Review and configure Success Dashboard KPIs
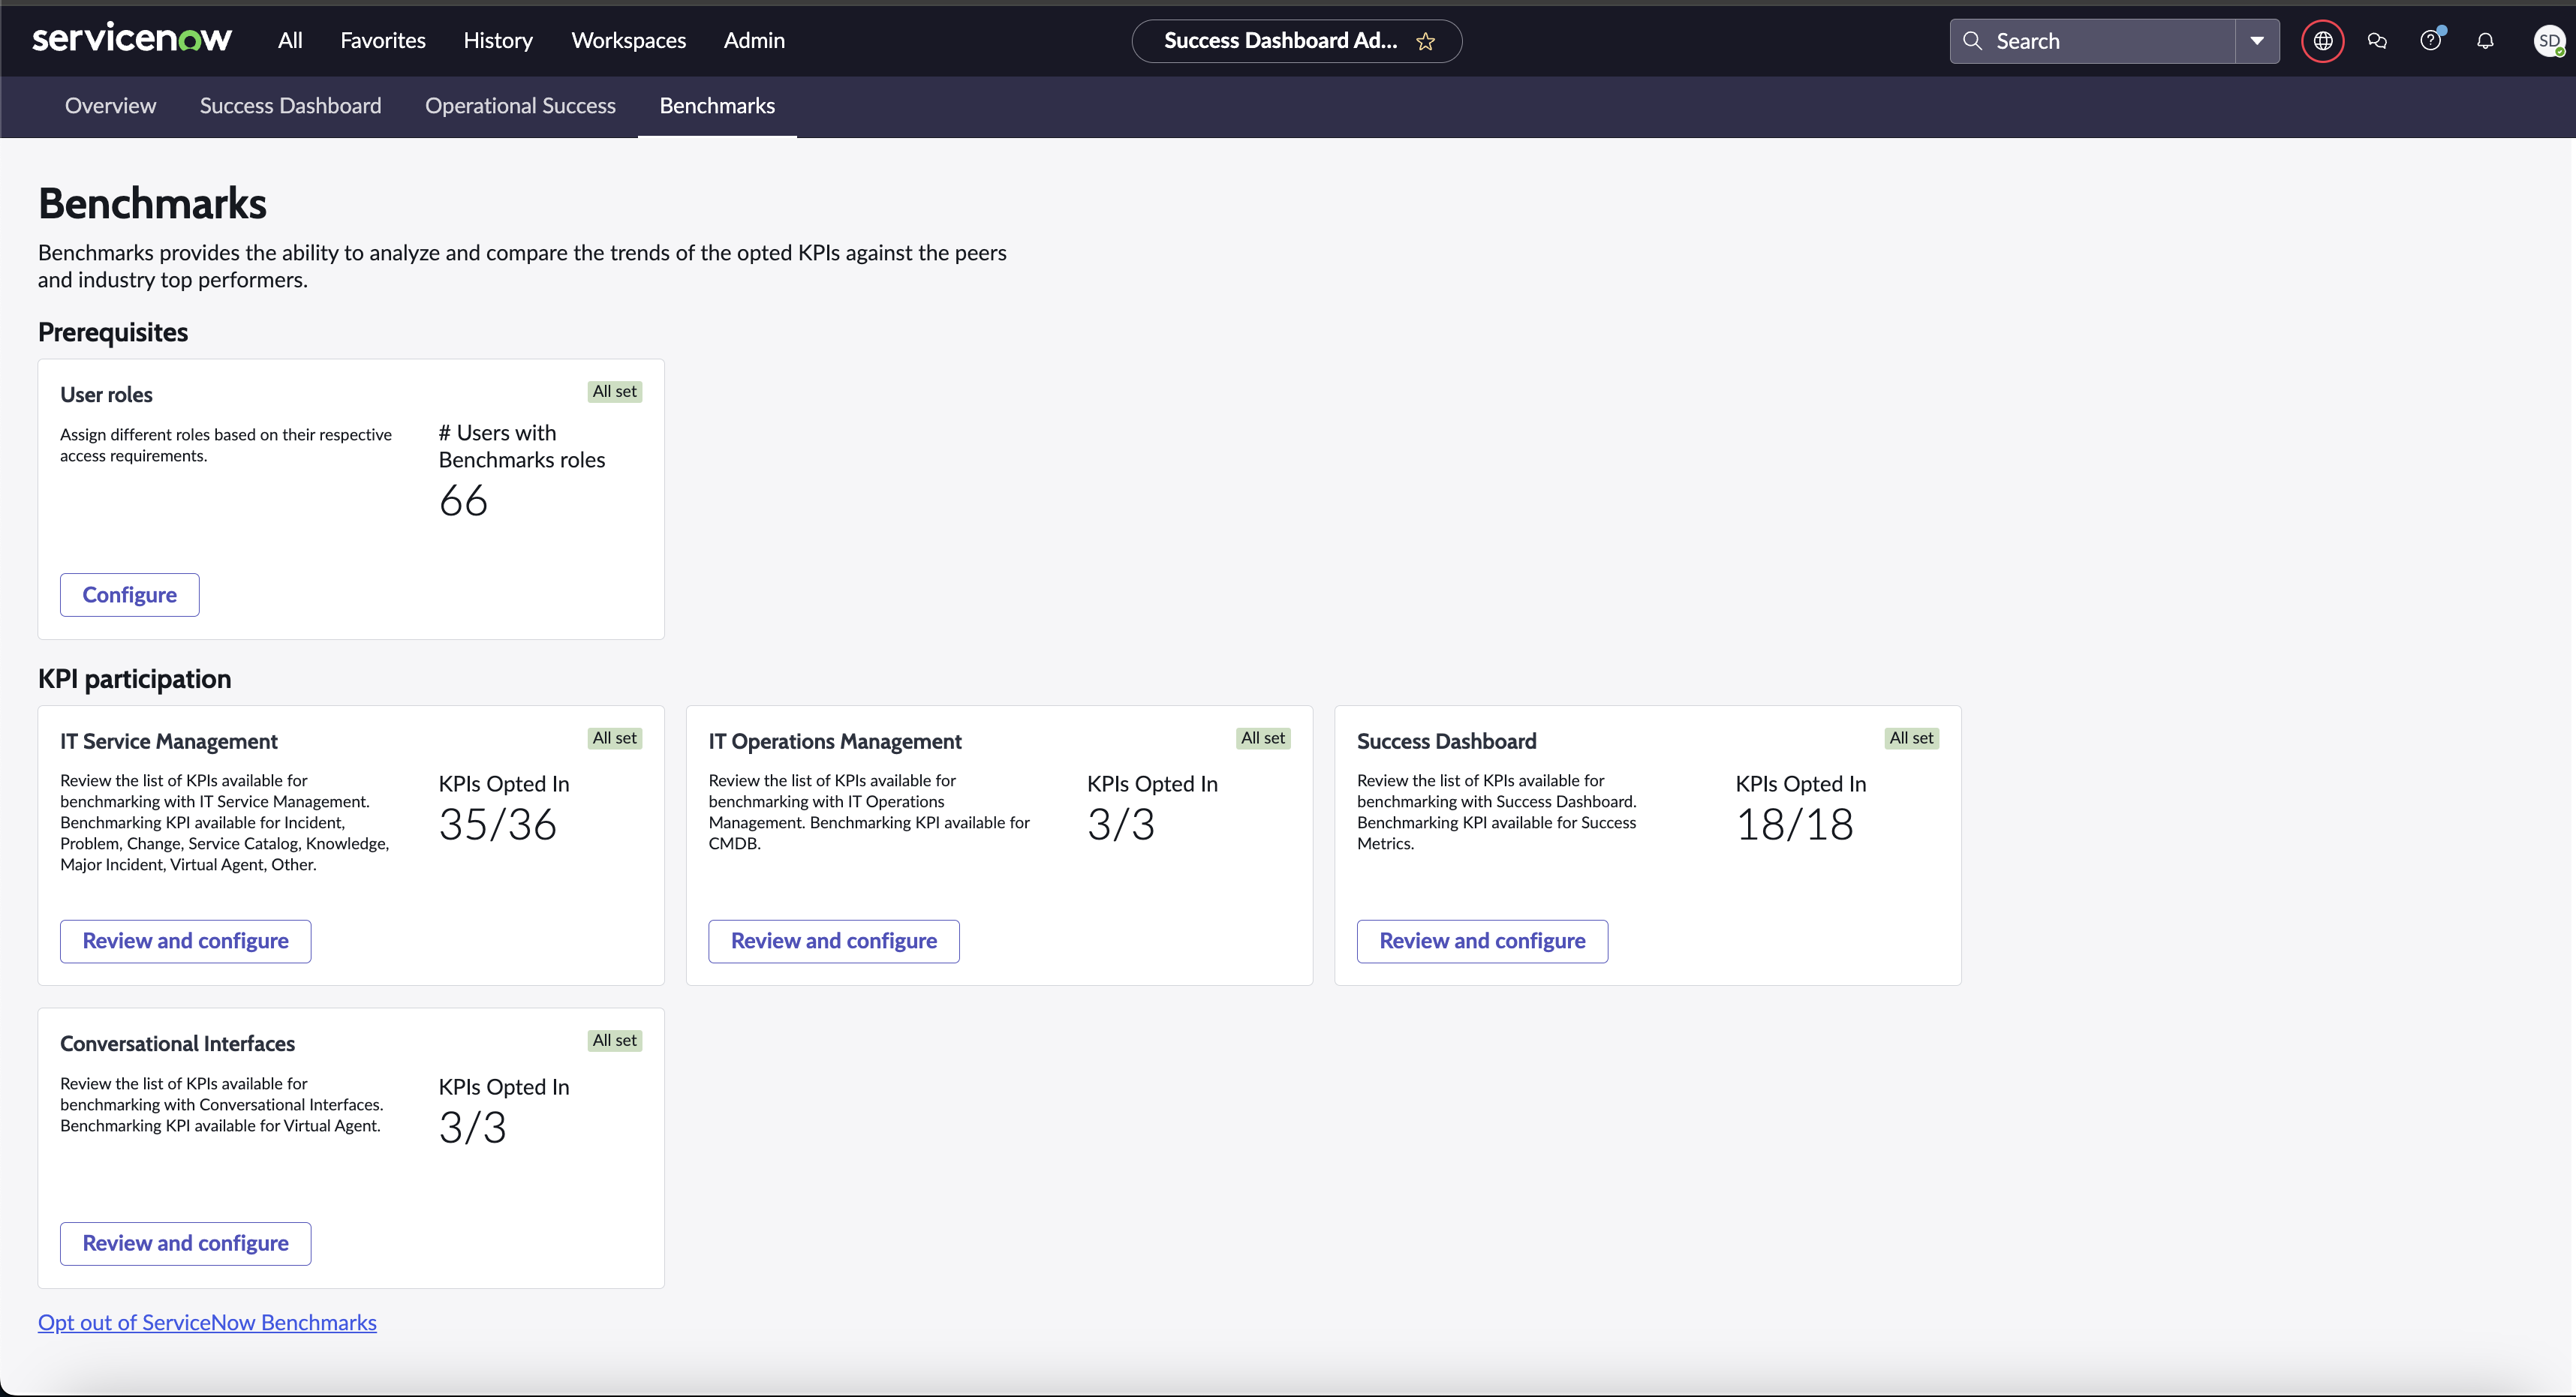 tap(1482, 942)
